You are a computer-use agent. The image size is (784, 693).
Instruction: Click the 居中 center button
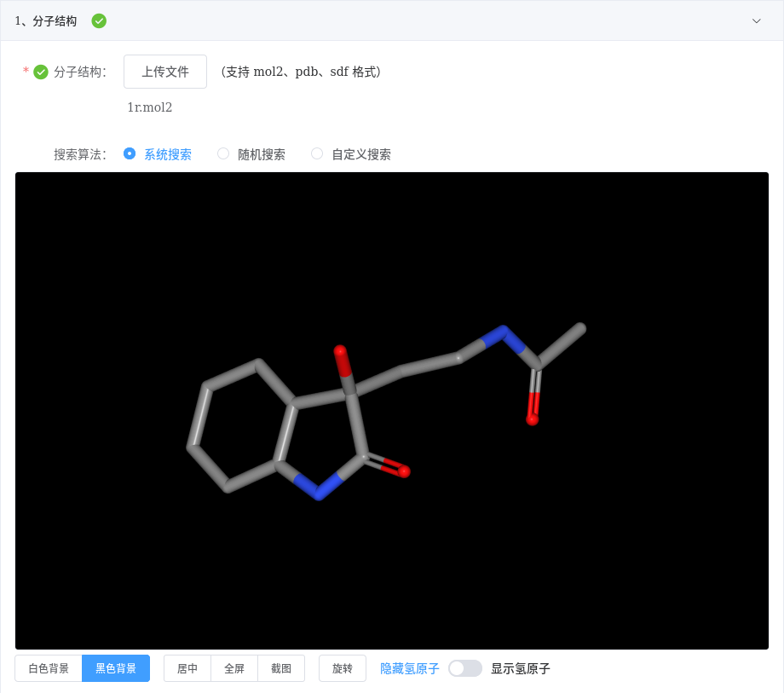pos(187,668)
